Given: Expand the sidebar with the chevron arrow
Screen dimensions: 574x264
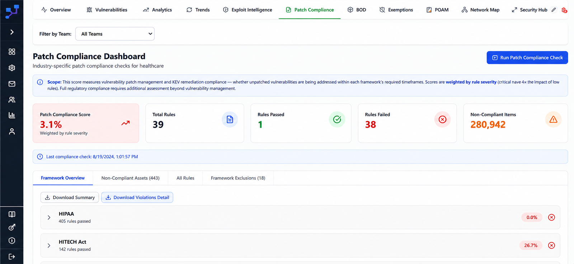Looking at the screenshot, I should [x=12, y=32].
